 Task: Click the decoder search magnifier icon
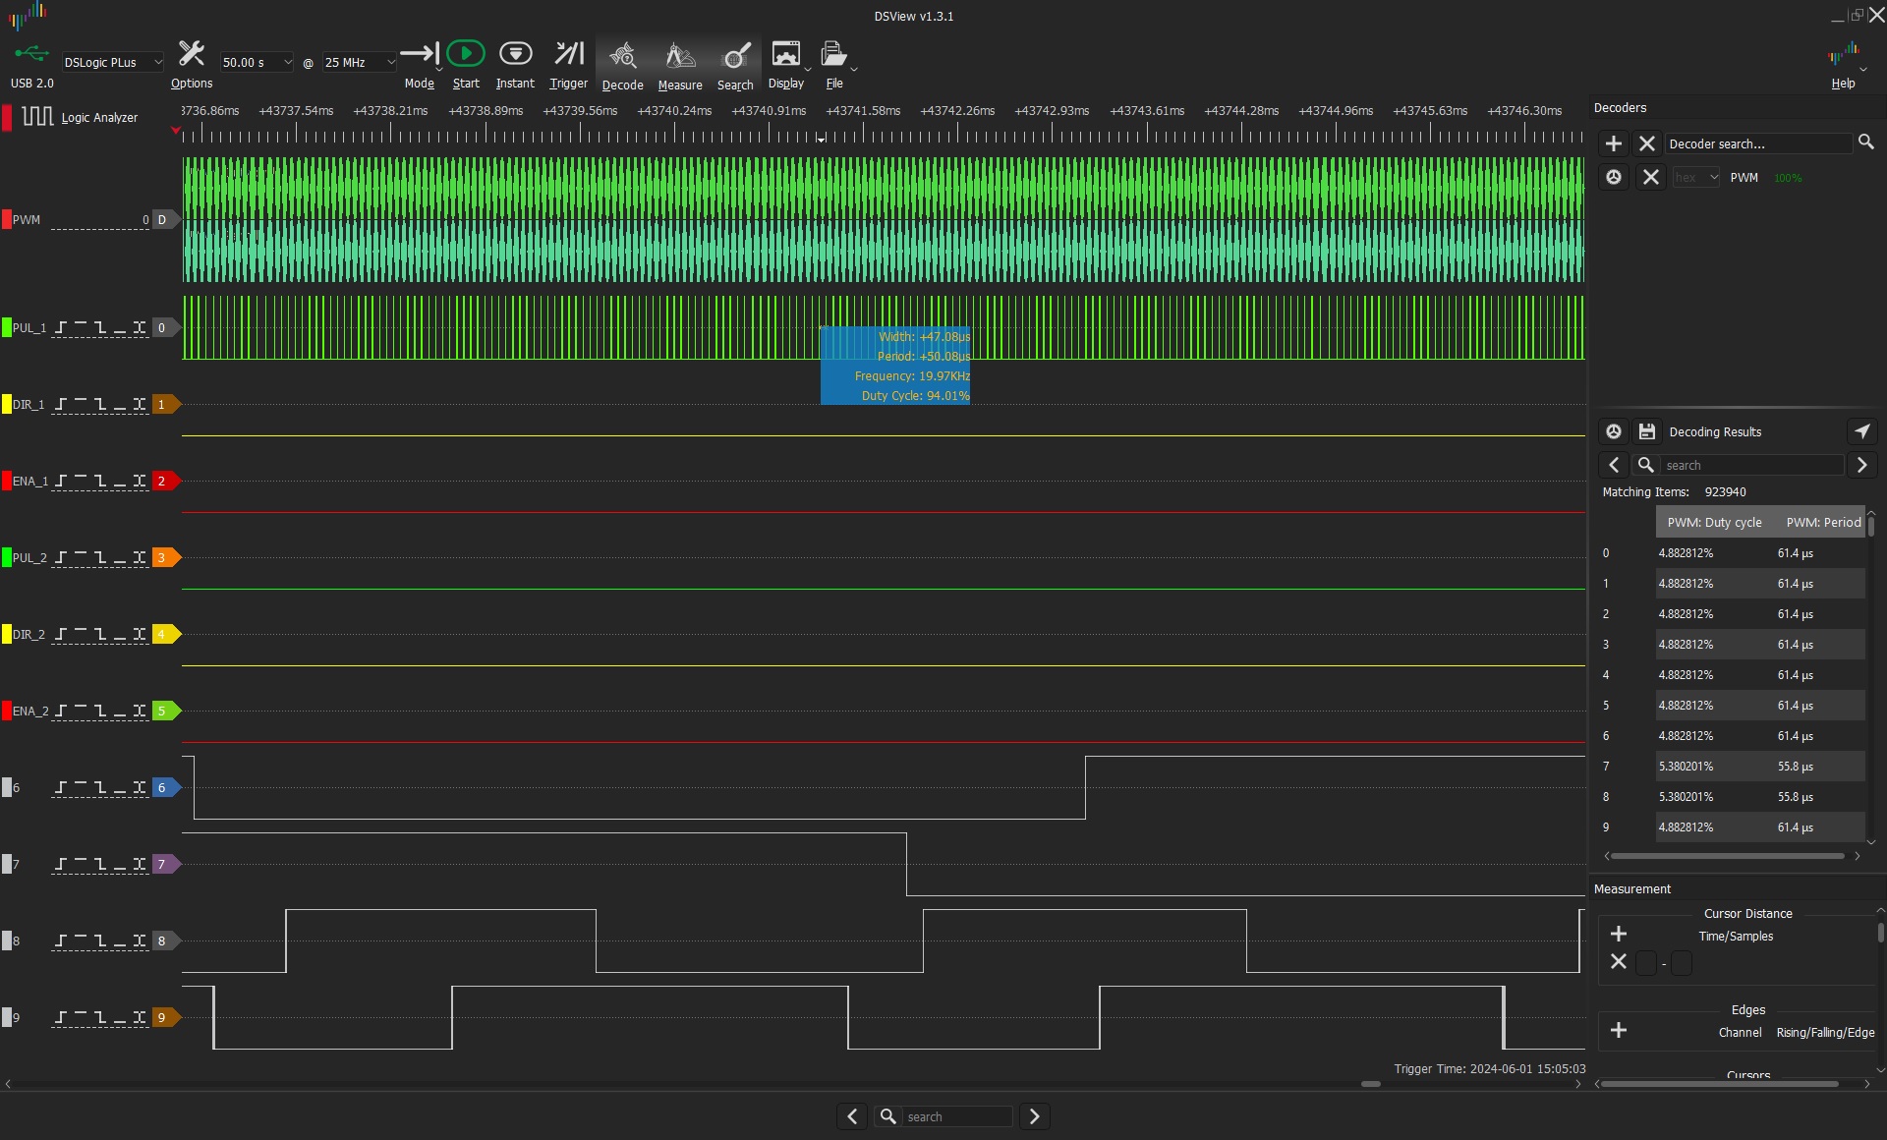click(x=1865, y=143)
